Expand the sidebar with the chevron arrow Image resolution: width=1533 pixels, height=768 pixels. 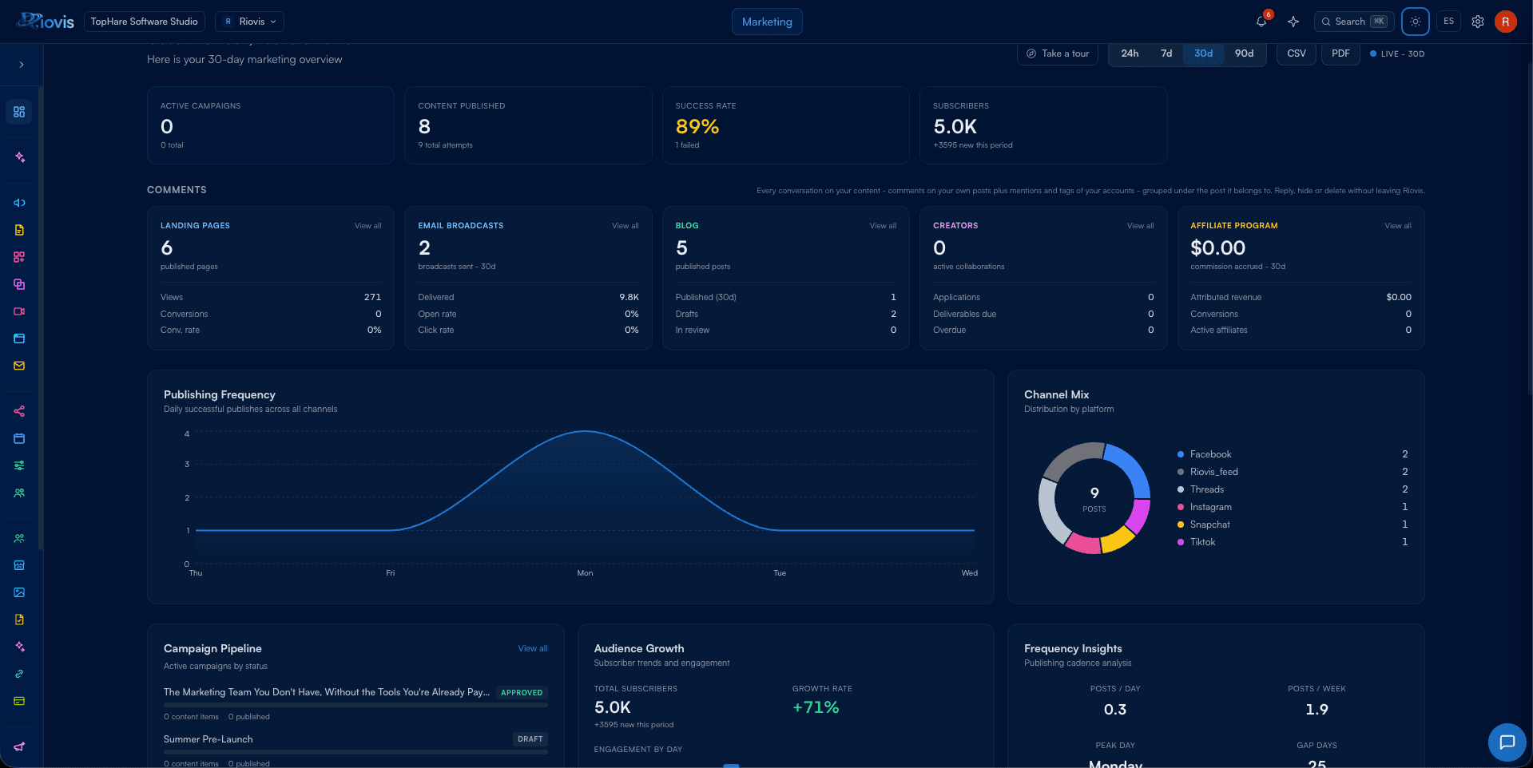22,65
